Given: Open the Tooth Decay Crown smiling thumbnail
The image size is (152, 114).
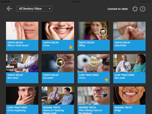Looking at the screenshot, I should click(58, 31).
